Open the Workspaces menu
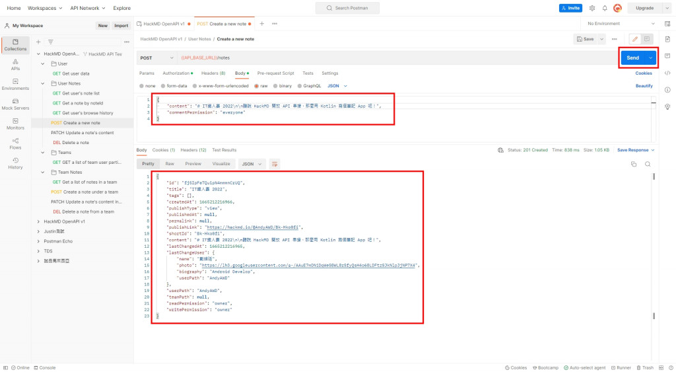Viewport: 676px width, 372px height. pos(45,8)
